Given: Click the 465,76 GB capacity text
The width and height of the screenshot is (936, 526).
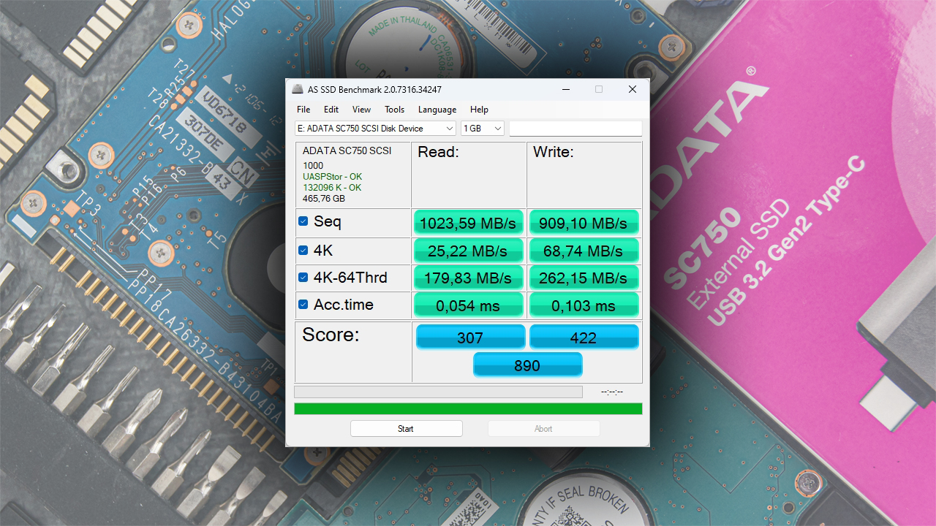Looking at the screenshot, I should click(324, 199).
